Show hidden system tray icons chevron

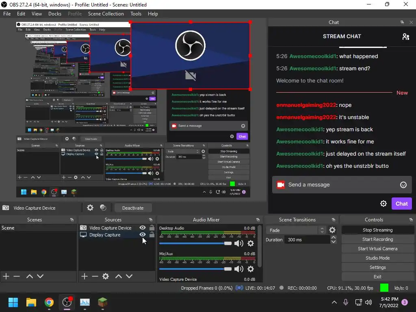coord(334,302)
